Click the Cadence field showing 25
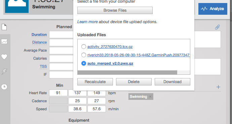The height and width of the screenshot is (124, 232). point(77,101)
